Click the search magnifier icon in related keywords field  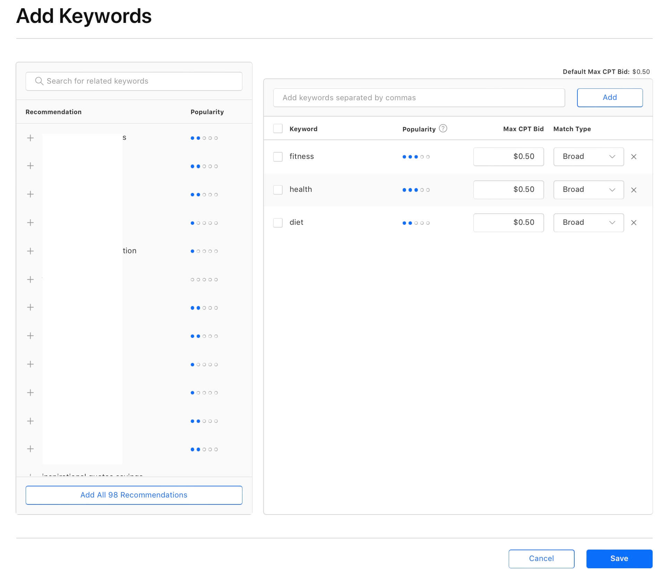coord(40,81)
